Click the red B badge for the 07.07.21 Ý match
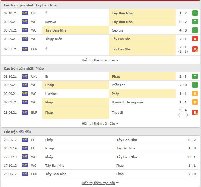The width and height of the screenshot is (201, 187). click(x=195, y=49)
